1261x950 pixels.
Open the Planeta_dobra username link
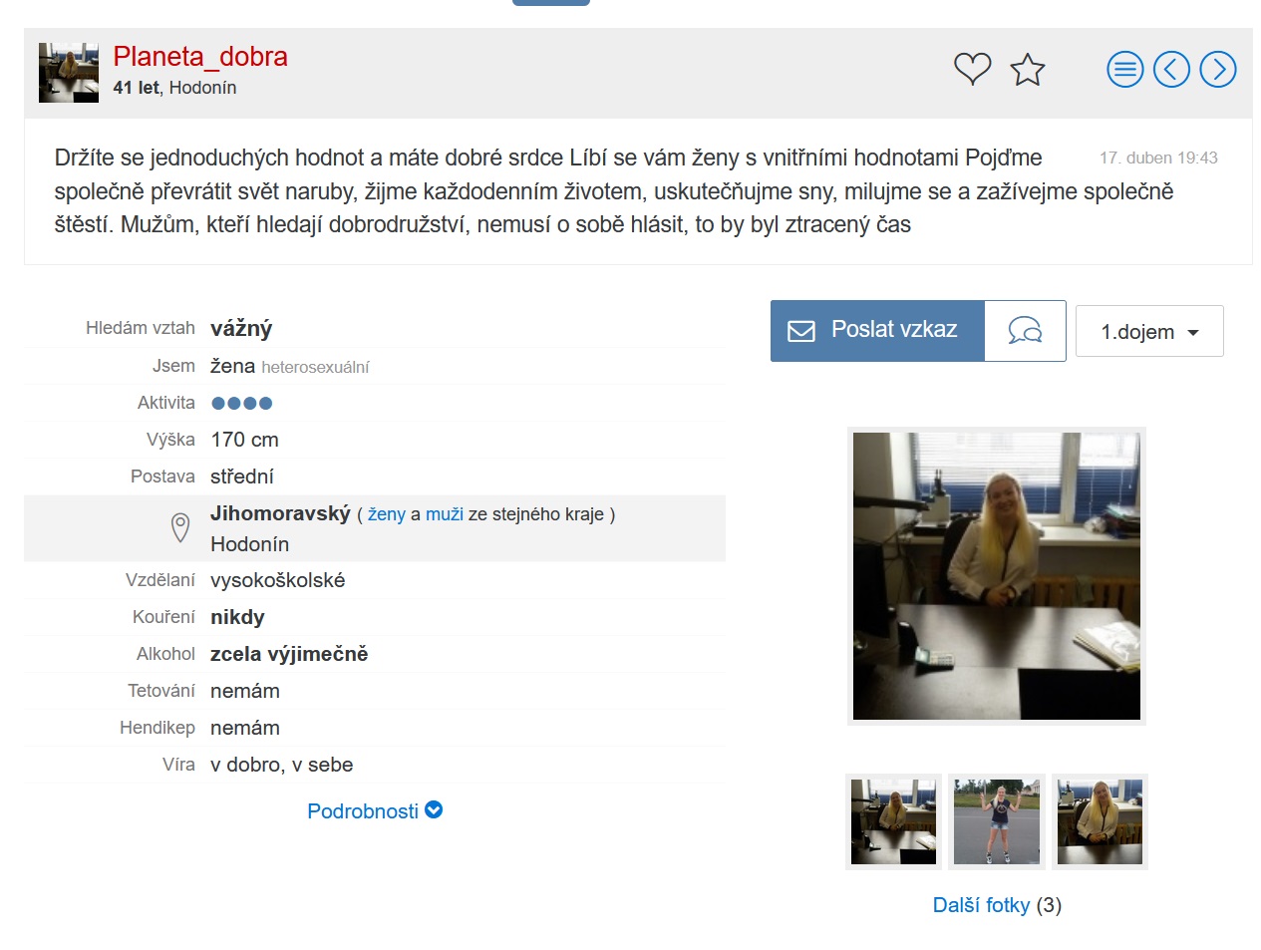pyautogui.click(x=200, y=57)
